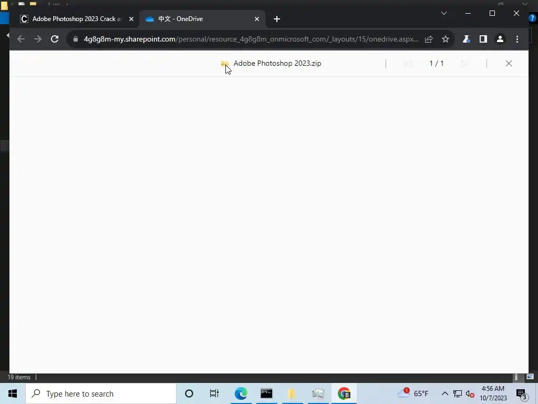
Task: Bookmark this tab with the star
Action: (446, 39)
